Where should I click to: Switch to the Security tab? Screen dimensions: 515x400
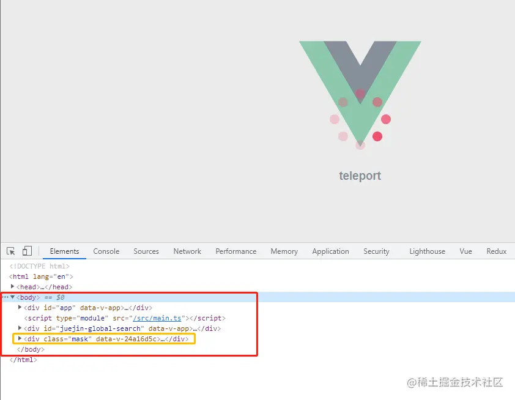click(x=376, y=251)
